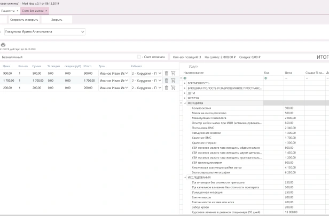Open the Врач dropdown in the first row
This screenshot has height=216, width=329.
(x=127, y=73)
